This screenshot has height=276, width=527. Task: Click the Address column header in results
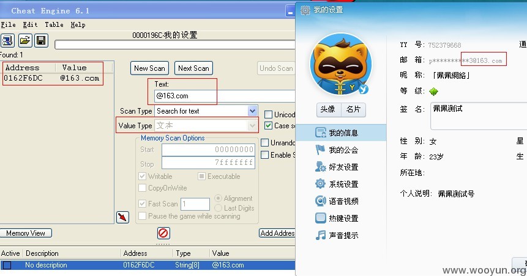pyautogui.click(x=22, y=68)
